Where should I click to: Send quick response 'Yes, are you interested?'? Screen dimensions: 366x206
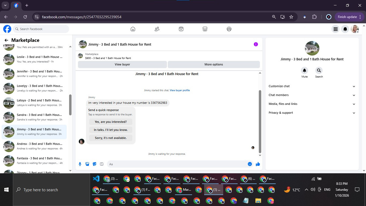111,122
